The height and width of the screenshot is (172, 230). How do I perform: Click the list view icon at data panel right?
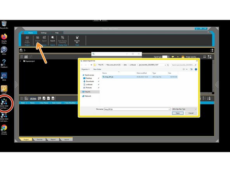click(x=204, y=98)
